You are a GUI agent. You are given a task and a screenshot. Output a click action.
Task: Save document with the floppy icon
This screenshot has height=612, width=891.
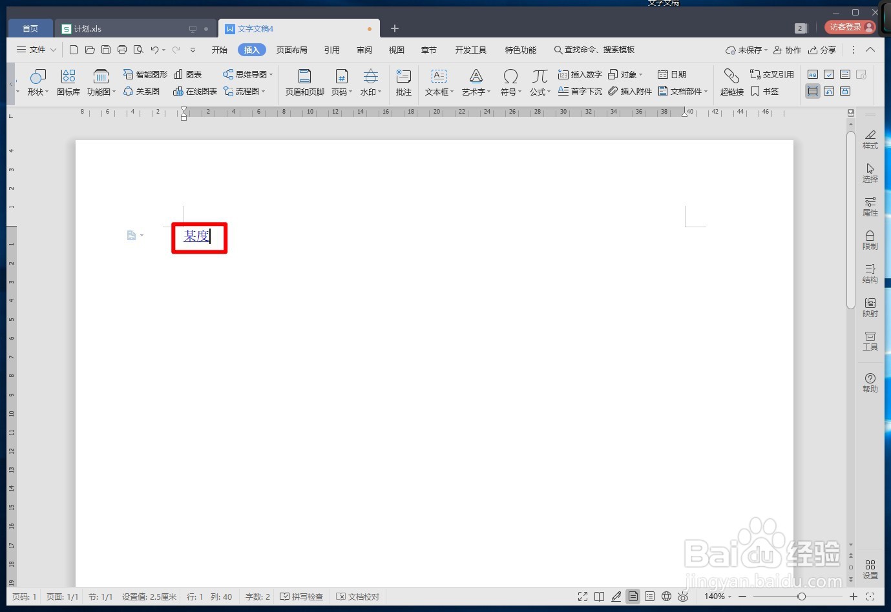tap(106, 50)
